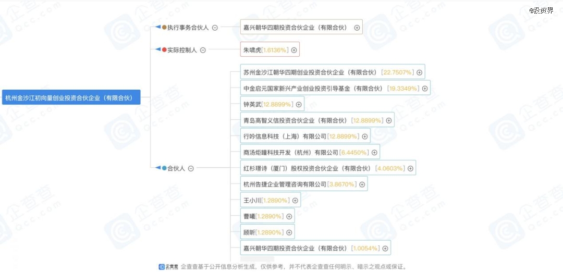Image resolution: width=563 pixels, height=272 pixels.
Task: Select root node 杭州金沙江初向量创业投资合伙企业
Action: (x=71, y=97)
